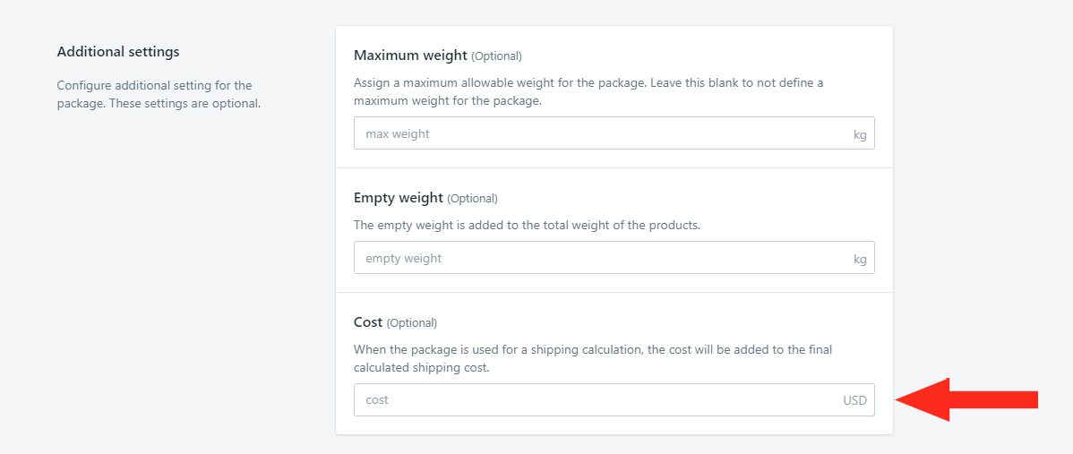
Task: Click the kg unit in empty weight field
Action: (x=860, y=259)
